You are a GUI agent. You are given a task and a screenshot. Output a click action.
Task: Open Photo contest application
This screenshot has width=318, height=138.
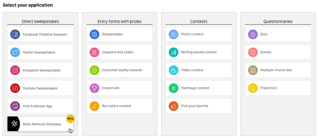199,34
